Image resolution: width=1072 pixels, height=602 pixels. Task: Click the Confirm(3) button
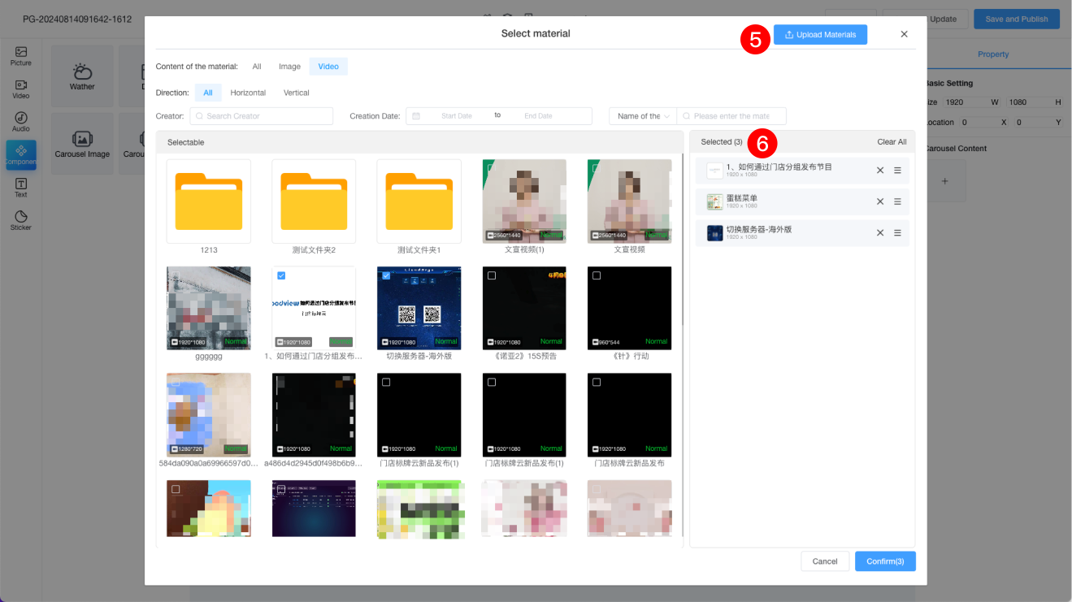885,561
